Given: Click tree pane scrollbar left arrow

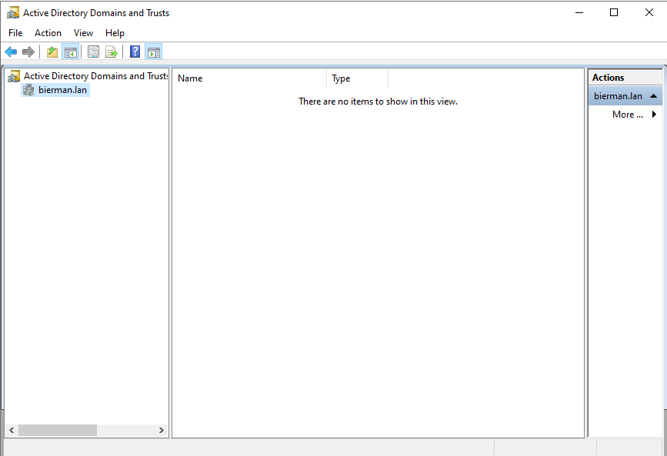Looking at the screenshot, I should [12, 430].
